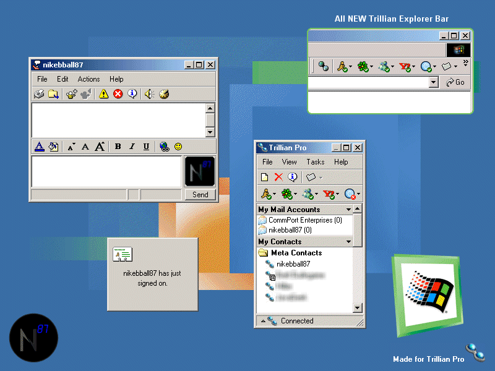Toggle bold text formatting
Screen dimensions: 495x371
point(118,147)
